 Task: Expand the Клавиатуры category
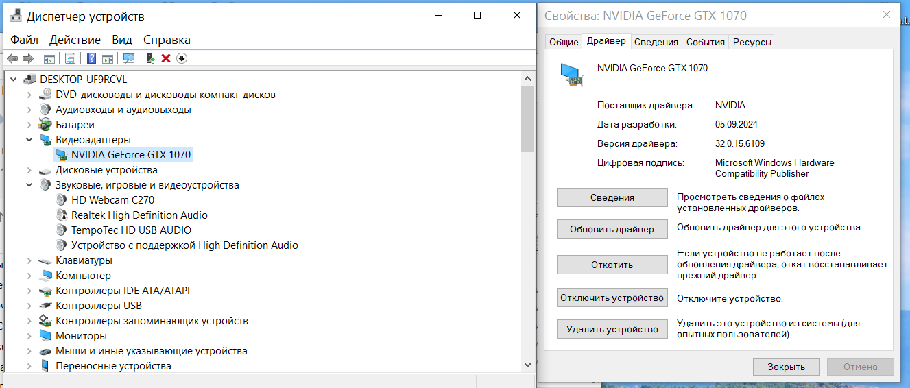click(29, 260)
